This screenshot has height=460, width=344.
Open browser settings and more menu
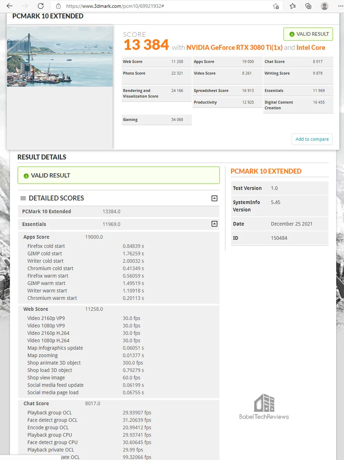click(x=340, y=6)
